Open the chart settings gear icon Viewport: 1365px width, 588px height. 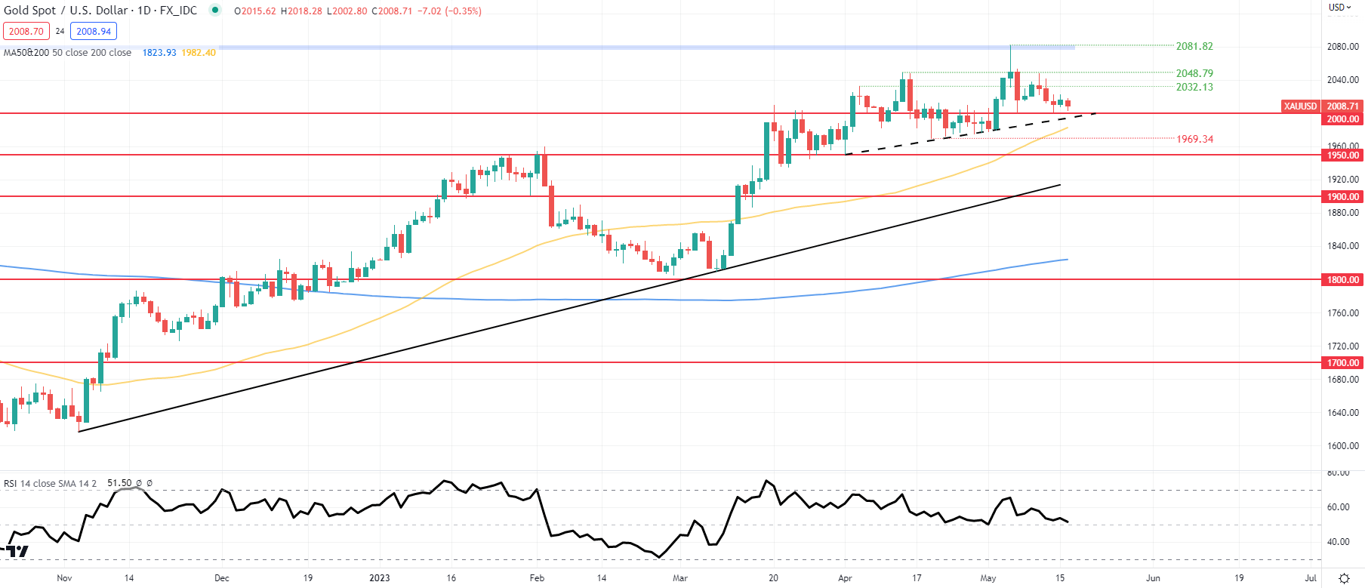point(1344,578)
